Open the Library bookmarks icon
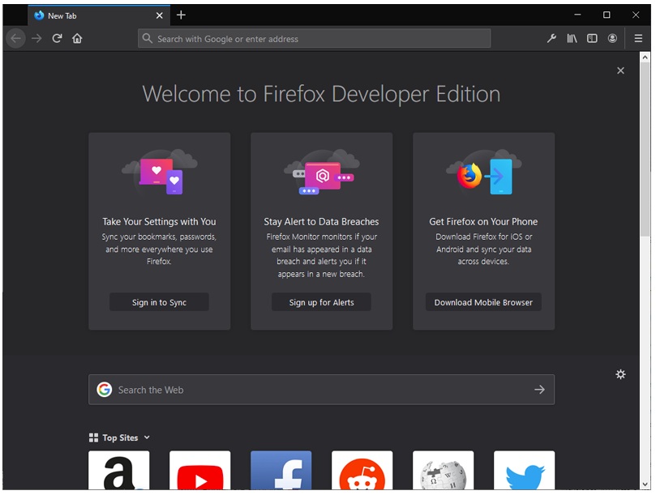The image size is (656, 495). (x=572, y=38)
